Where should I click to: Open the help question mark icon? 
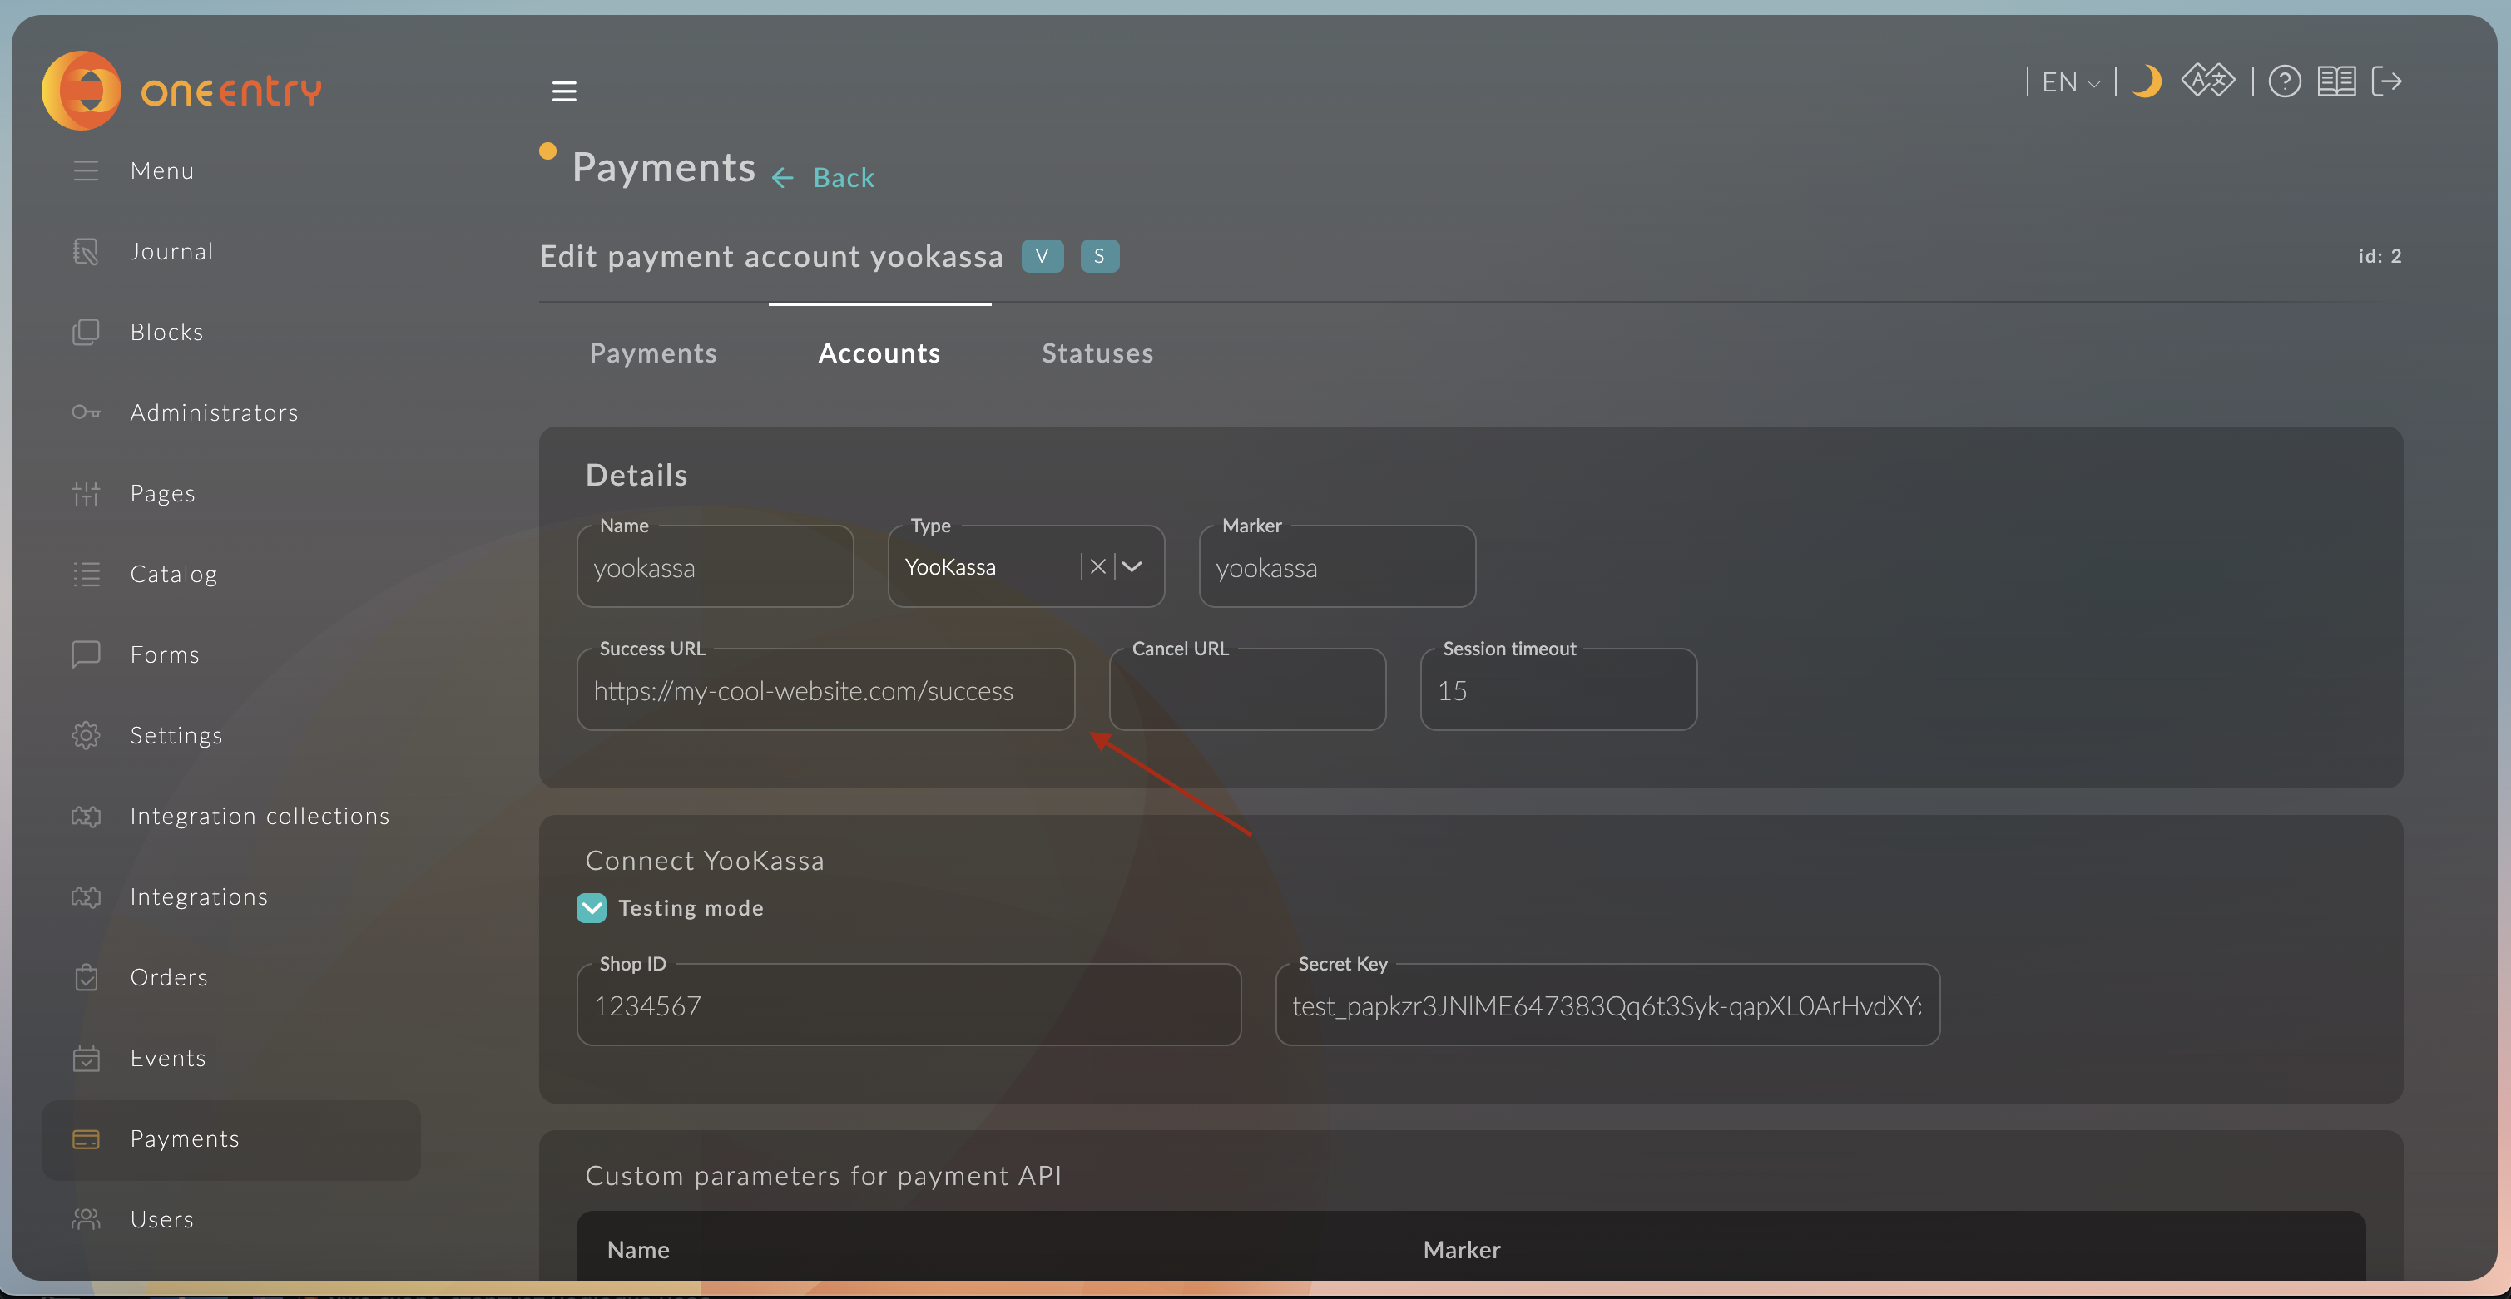pyautogui.click(x=2284, y=81)
